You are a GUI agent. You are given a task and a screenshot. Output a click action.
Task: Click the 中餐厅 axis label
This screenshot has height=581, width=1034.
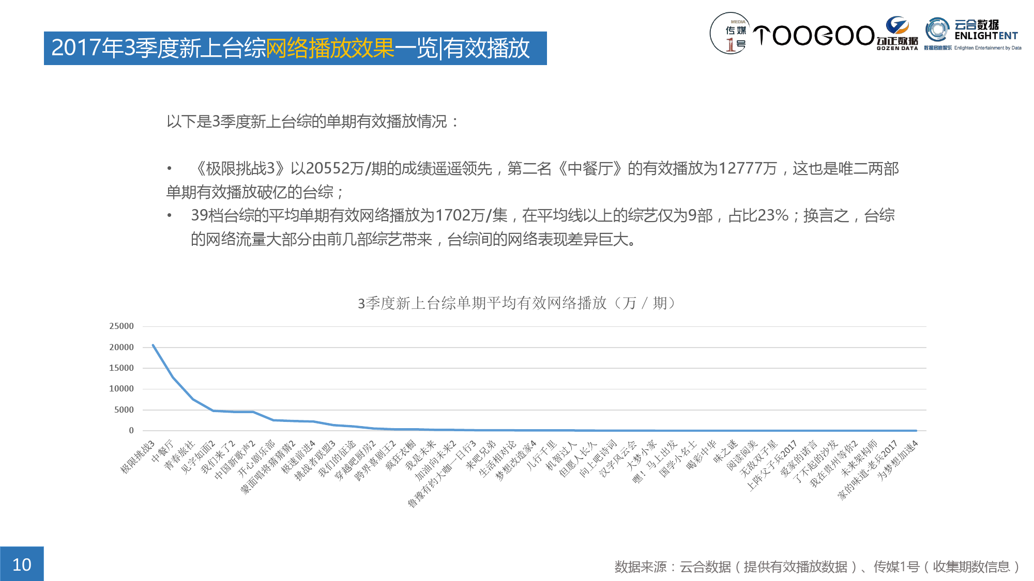163,451
